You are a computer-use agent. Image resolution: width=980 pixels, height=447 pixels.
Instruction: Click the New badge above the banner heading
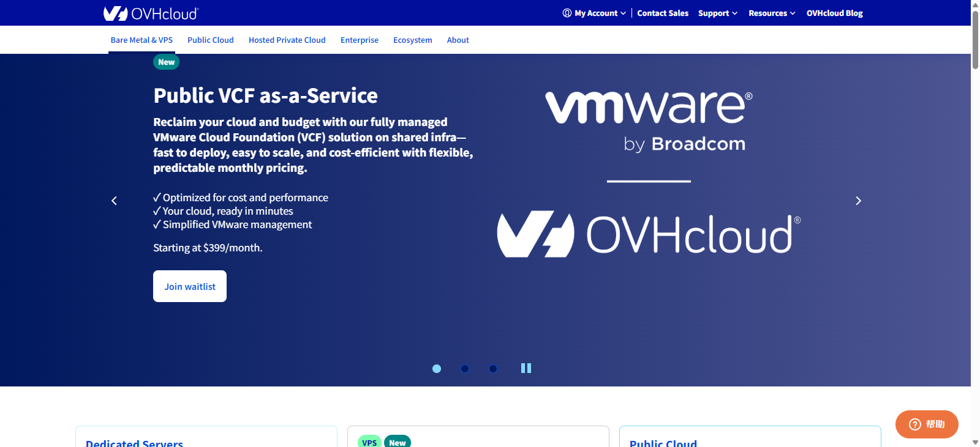tap(166, 62)
